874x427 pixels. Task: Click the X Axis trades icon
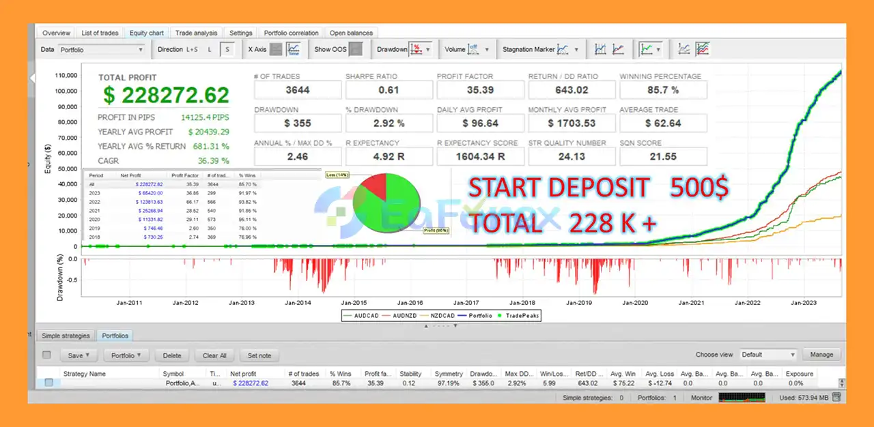click(x=276, y=49)
